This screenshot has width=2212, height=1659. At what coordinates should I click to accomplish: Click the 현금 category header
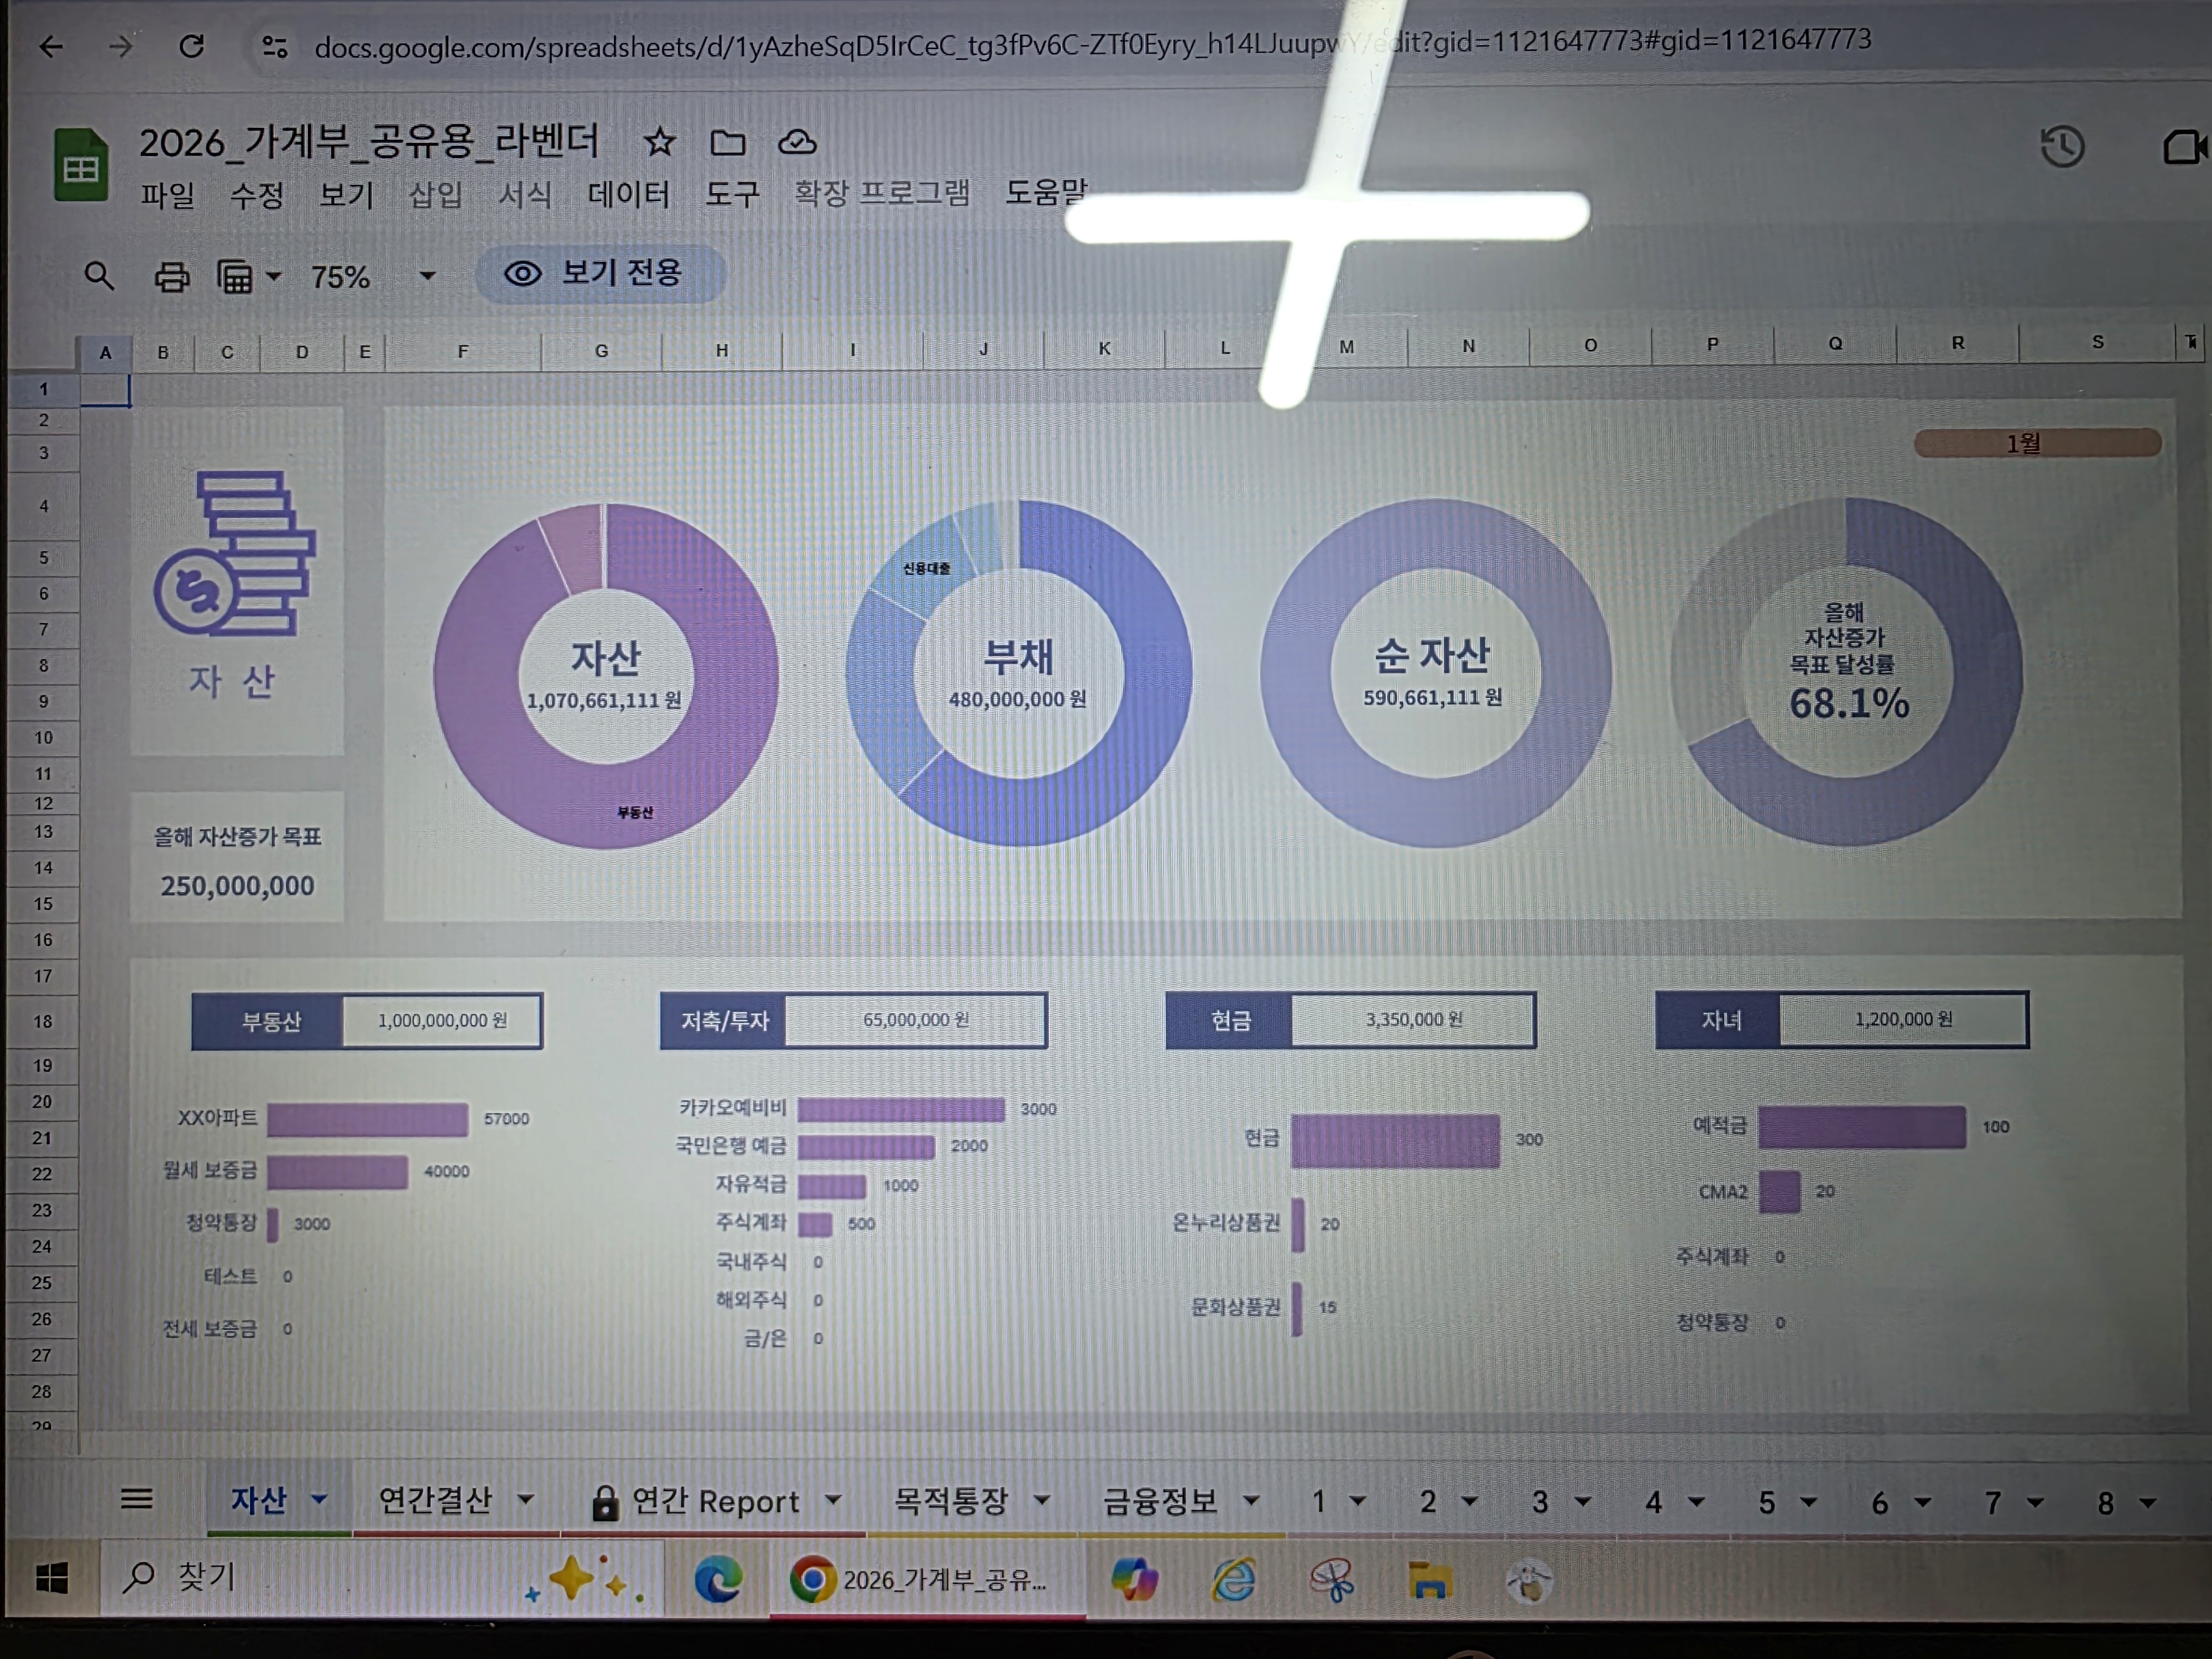(1230, 1020)
